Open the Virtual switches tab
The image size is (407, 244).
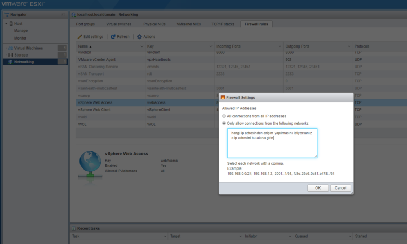(x=119, y=24)
